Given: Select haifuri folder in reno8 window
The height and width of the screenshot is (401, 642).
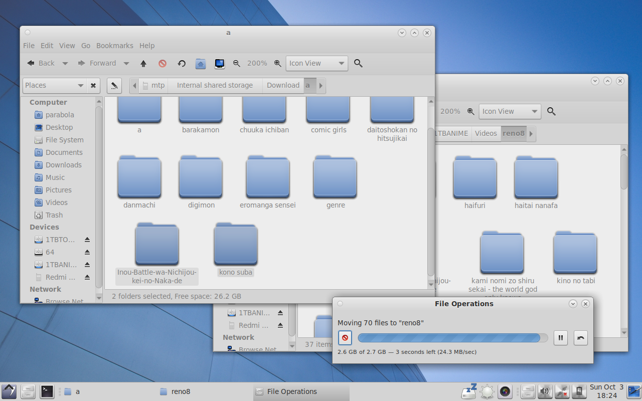Looking at the screenshot, I should (x=474, y=182).
